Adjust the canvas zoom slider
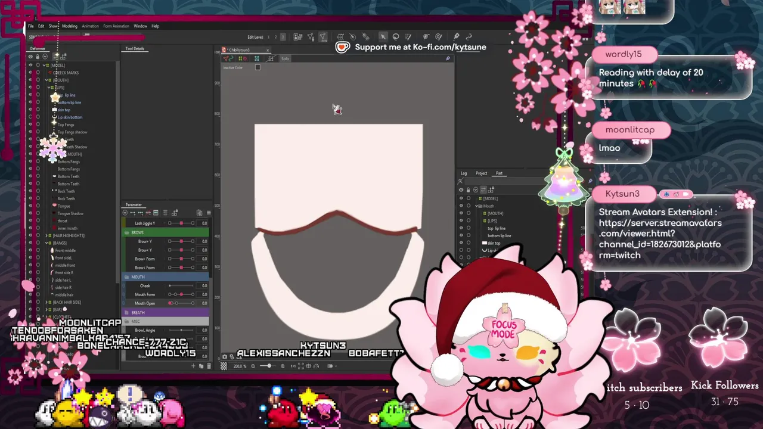763x429 pixels. pyautogui.click(x=268, y=366)
